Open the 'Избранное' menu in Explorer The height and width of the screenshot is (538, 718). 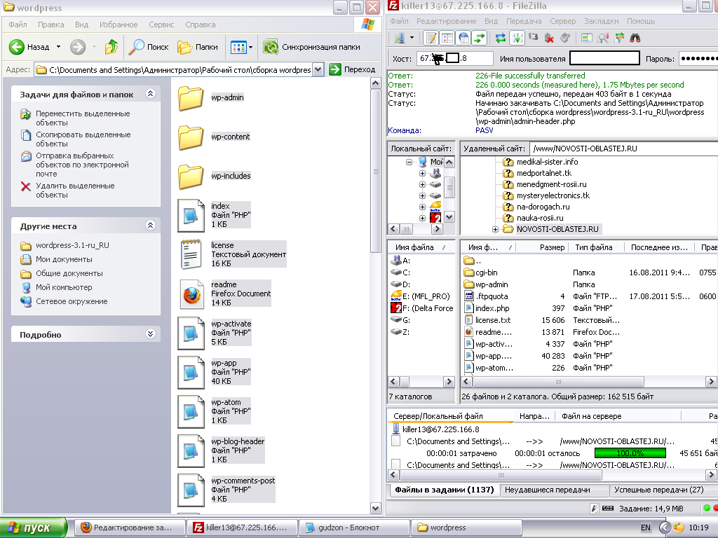(118, 25)
